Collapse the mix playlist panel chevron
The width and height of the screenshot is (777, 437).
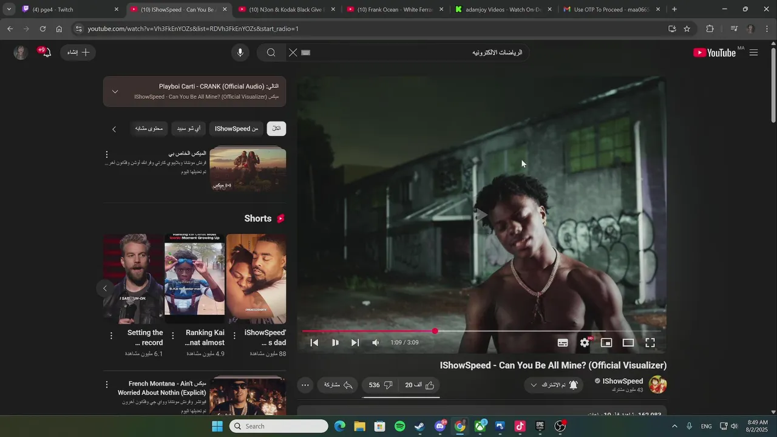[115, 92]
